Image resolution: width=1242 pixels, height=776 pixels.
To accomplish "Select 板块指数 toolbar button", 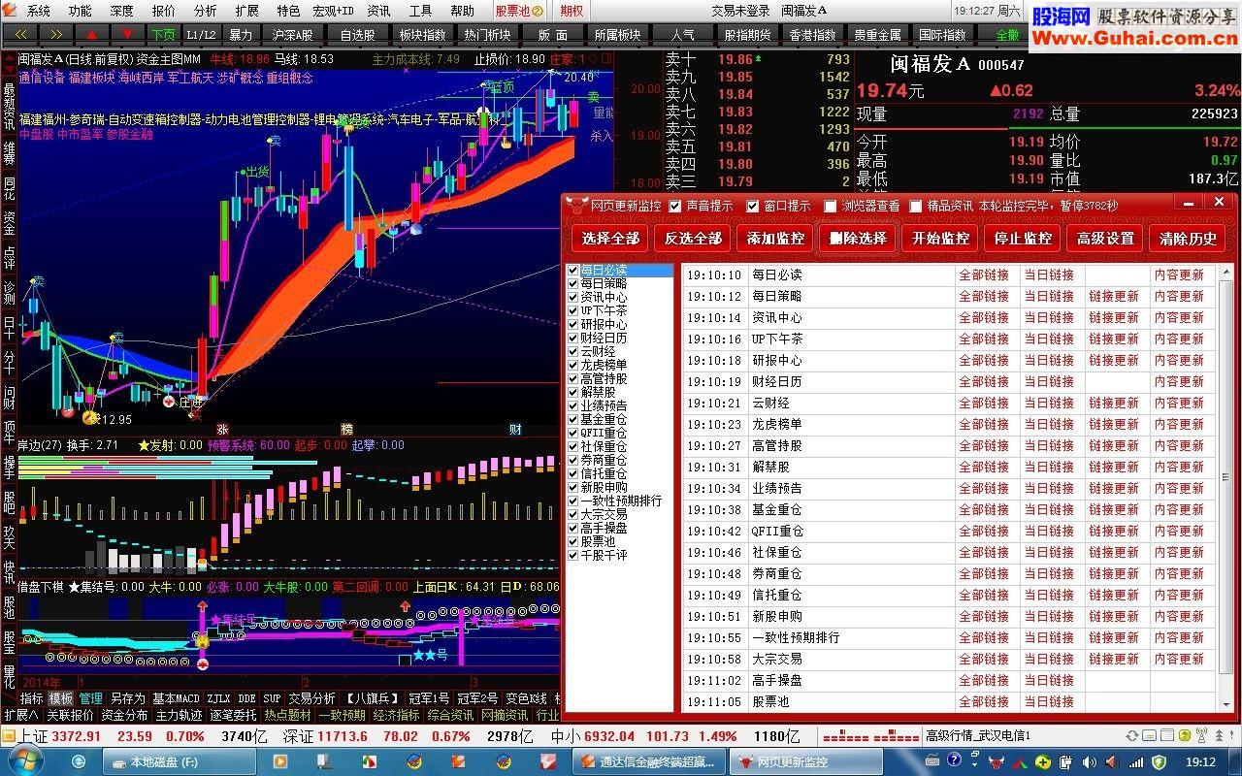I will point(422,34).
